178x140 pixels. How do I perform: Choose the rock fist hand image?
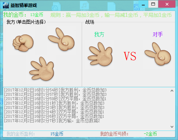23,43
